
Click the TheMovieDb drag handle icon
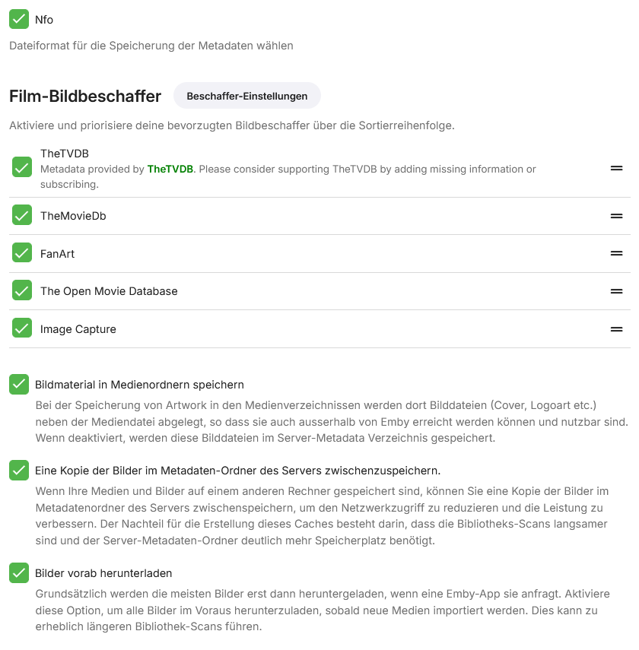coord(616,216)
